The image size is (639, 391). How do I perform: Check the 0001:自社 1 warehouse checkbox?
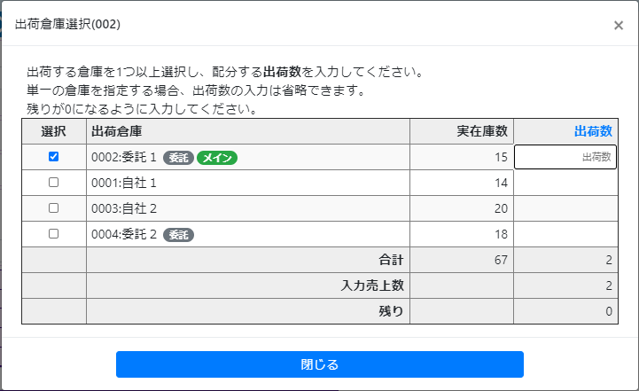point(53,183)
